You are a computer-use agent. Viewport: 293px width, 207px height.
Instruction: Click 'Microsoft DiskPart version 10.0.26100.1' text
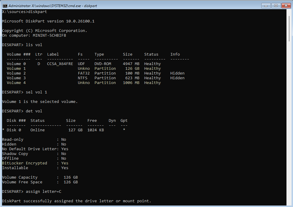pos(48,21)
